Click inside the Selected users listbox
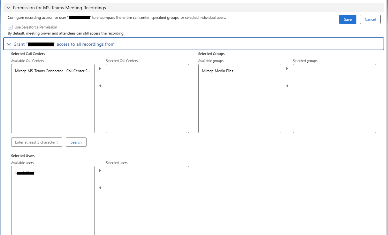Image resolution: width=388 pixels, height=235 pixels. (x=147, y=200)
